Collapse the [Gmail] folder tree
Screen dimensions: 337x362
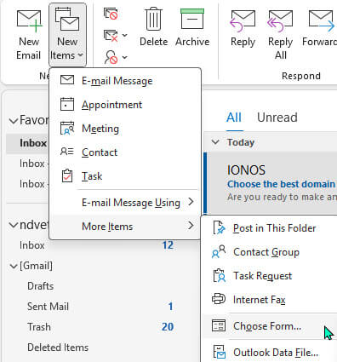point(14,267)
